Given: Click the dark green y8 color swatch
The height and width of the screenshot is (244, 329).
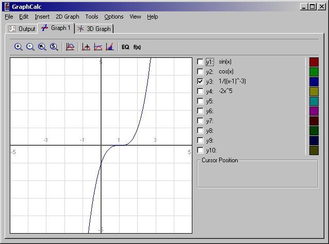Looking at the screenshot, I should tap(314, 131).
